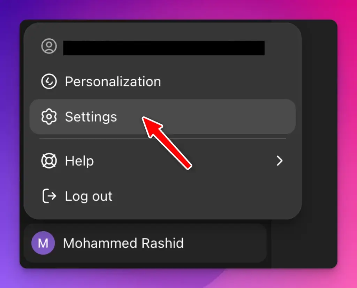
Task: Expand the Help submenu chevron
Action: tap(280, 161)
